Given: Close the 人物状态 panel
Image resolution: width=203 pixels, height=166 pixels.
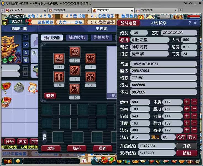Looking at the screenshot, I should pos(195,23).
